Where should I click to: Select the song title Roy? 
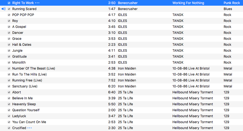15,21
